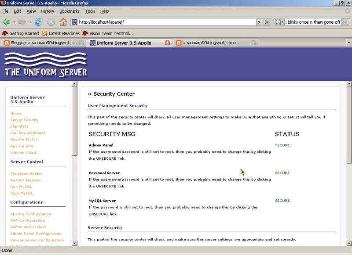Open the Admin Virtual Host link

click(x=28, y=227)
